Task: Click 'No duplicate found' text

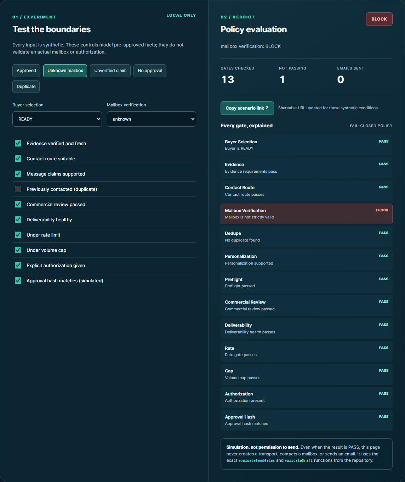Action: pyautogui.click(x=243, y=240)
